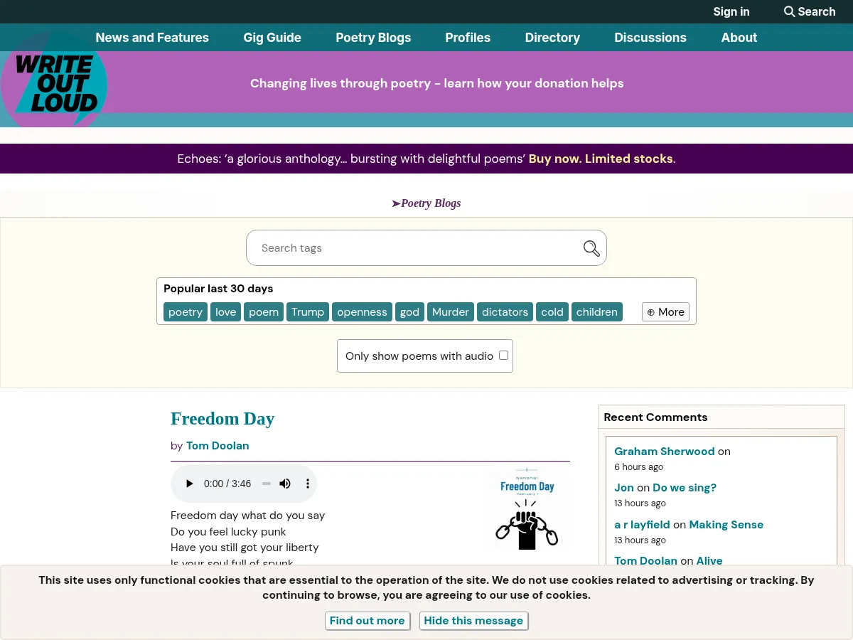Enable only show poems with audio
Screen dimensions: 853x640
503,356
